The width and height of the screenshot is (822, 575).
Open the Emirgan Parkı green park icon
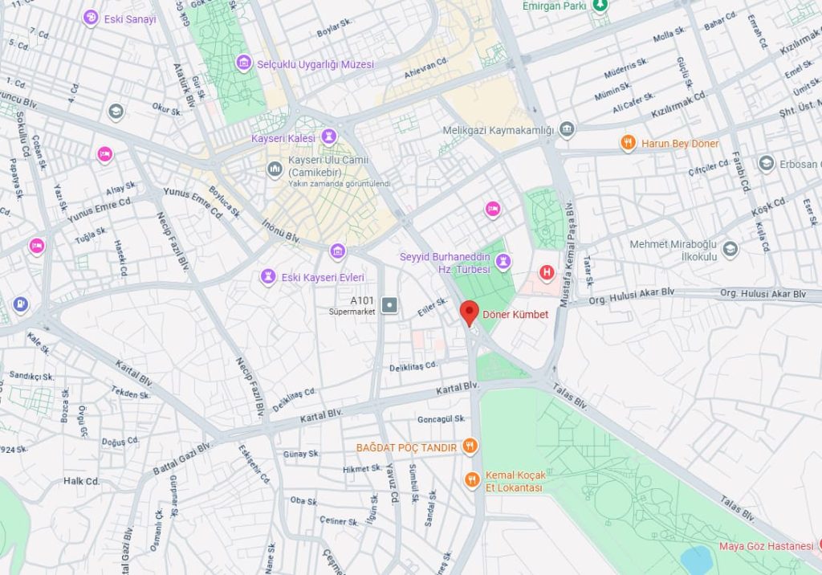(x=600, y=6)
